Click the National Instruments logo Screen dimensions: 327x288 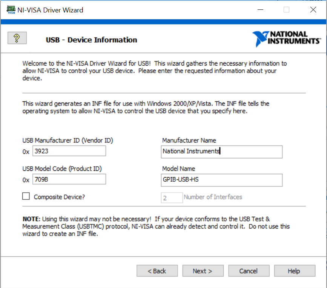(x=287, y=39)
